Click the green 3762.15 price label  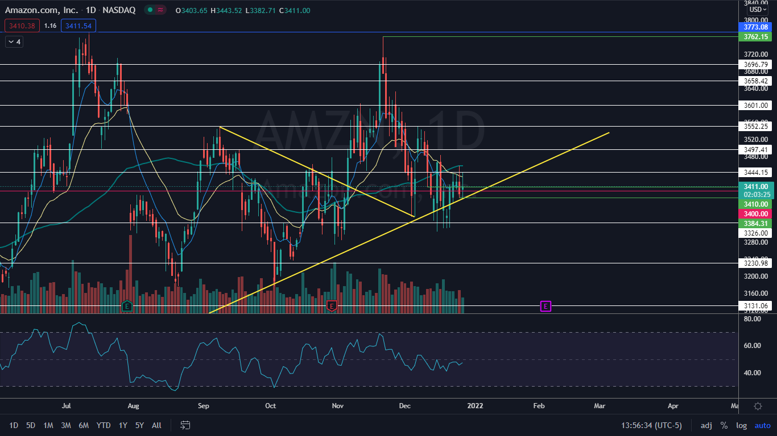point(756,37)
